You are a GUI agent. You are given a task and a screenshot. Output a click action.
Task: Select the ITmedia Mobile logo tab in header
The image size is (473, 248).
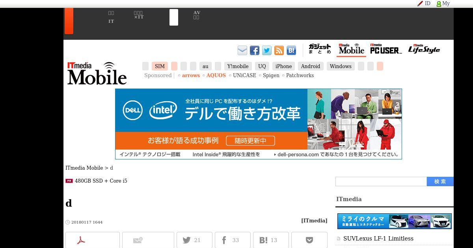point(351,49)
